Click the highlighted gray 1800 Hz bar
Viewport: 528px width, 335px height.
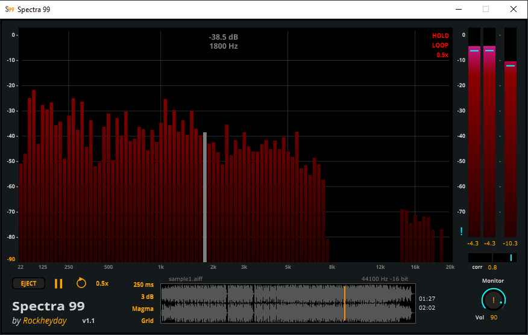[x=205, y=197]
